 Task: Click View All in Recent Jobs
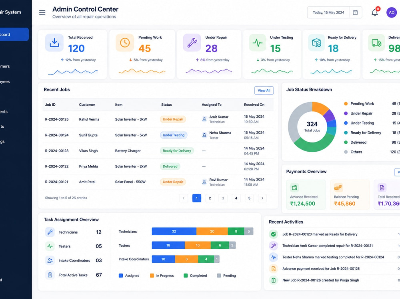point(264,90)
